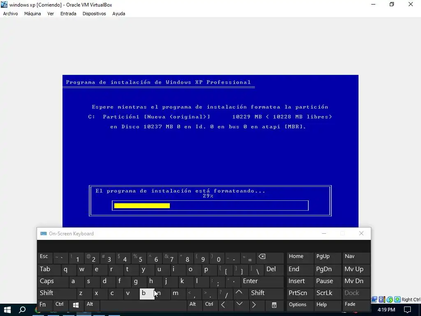Click the 29% formatting percentage text
The height and width of the screenshot is (316, 421).
click(x=208, y=196)
